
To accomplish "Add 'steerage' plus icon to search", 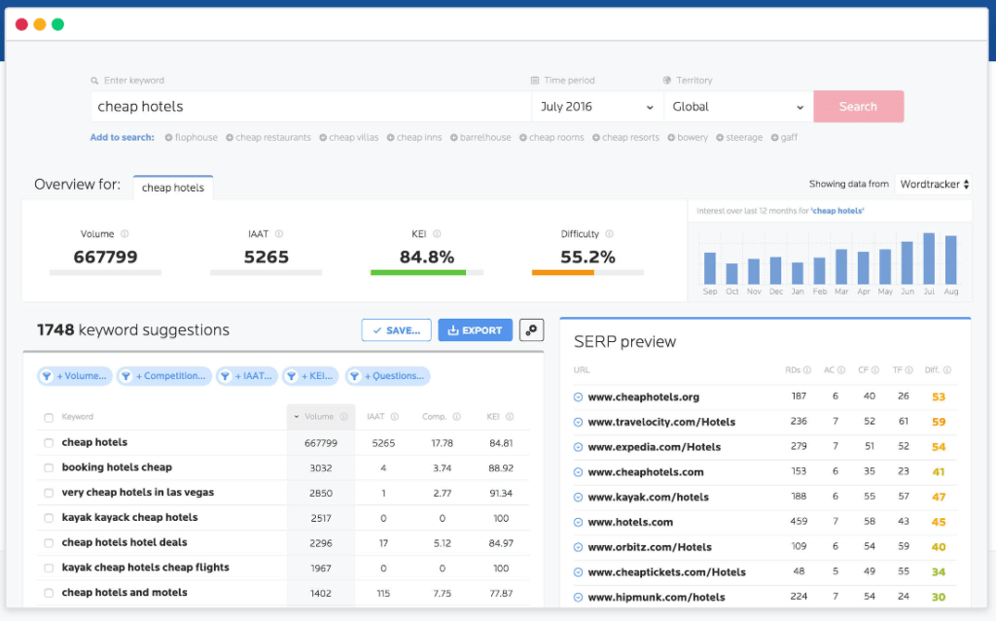I will [720, 138].
